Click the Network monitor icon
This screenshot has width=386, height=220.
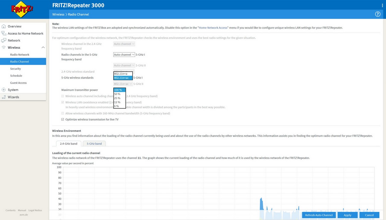(4, 40)
